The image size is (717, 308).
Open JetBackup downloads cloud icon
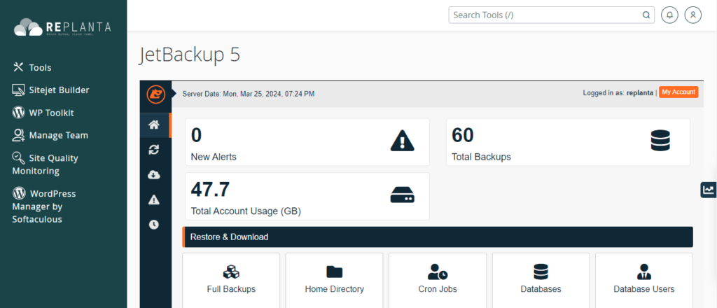point(154,174)
